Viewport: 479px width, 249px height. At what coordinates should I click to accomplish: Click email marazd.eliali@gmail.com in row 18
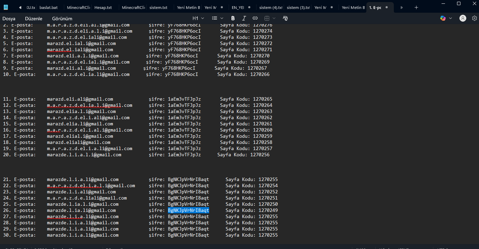click(79, 143)
